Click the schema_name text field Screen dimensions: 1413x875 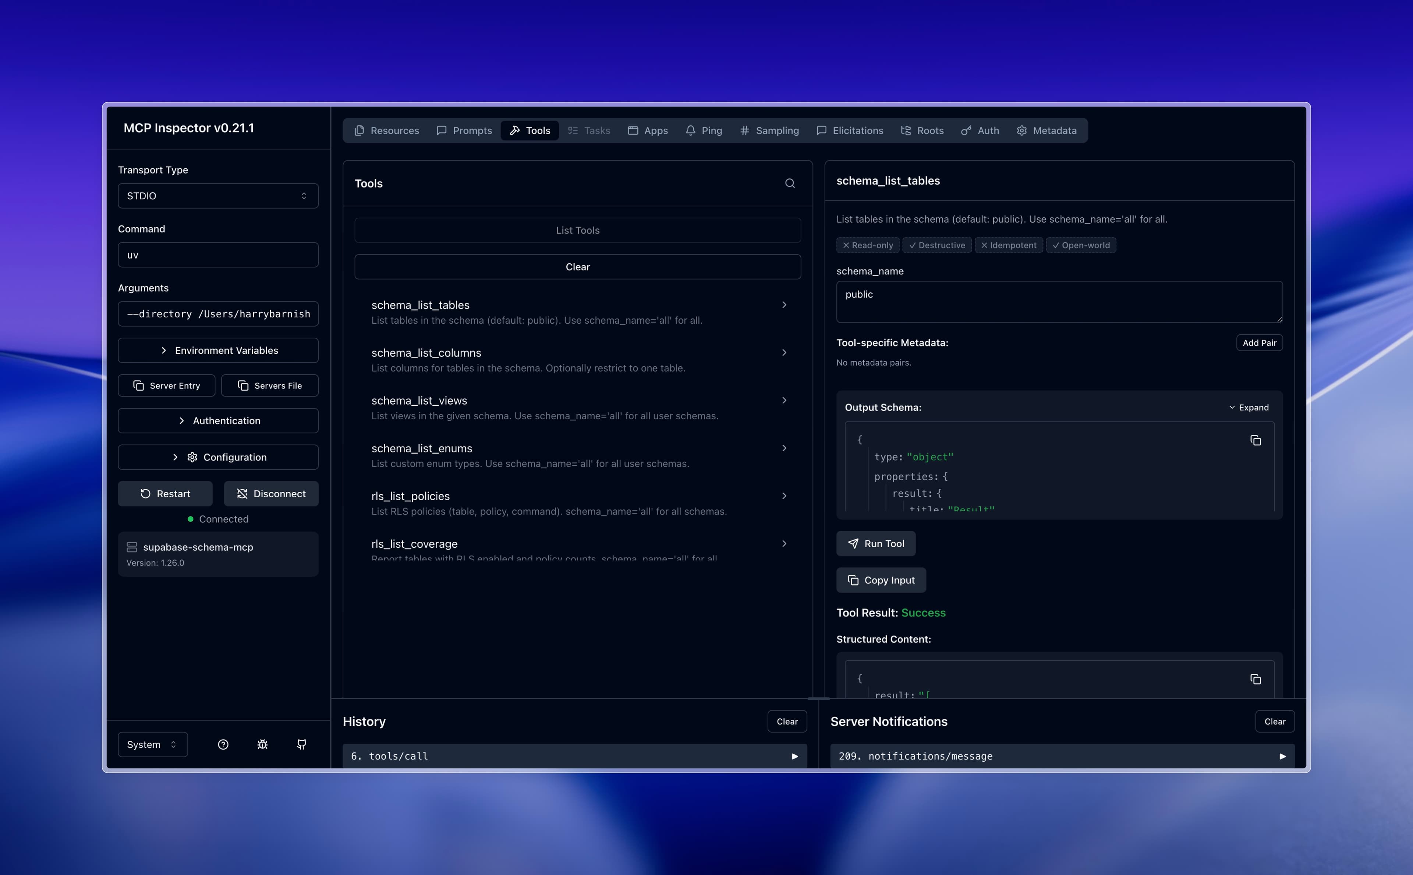[x=1059, y=302]
